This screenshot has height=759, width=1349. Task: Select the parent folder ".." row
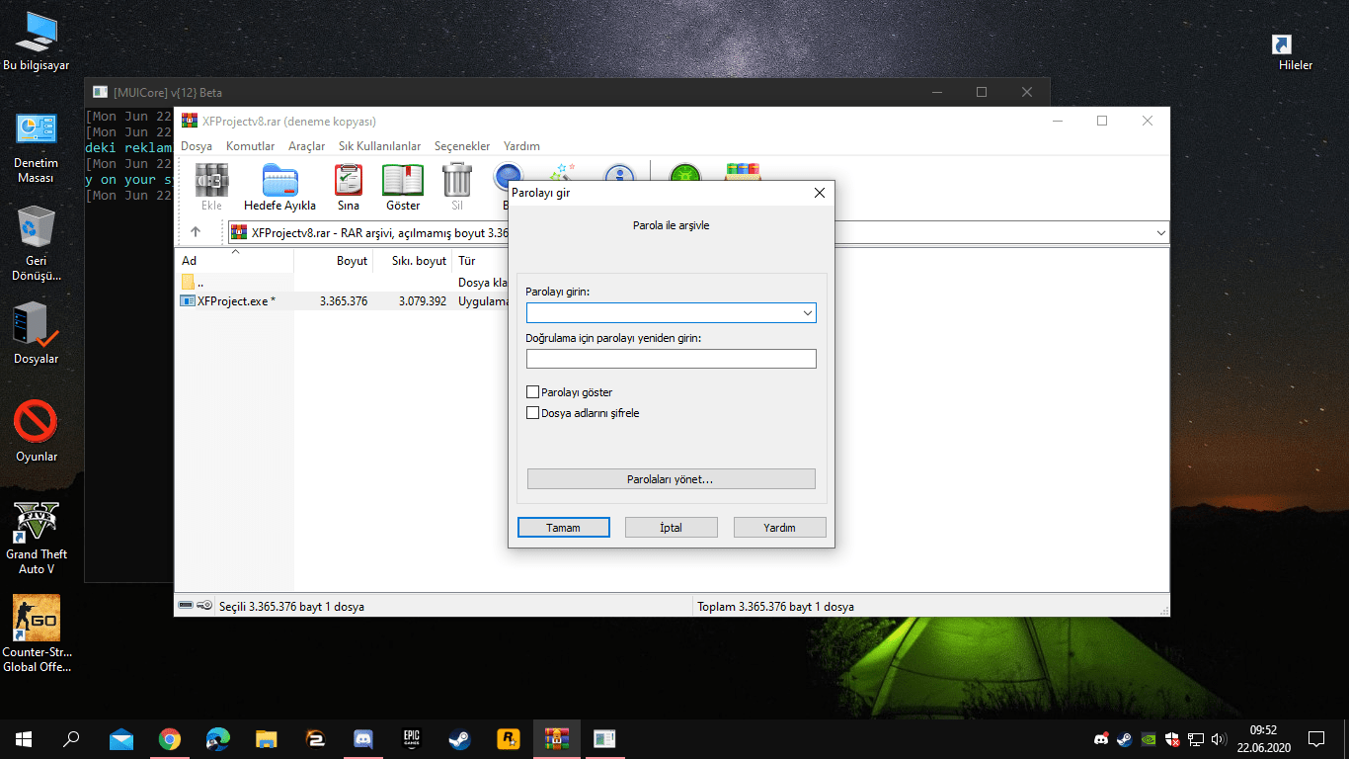344,283
